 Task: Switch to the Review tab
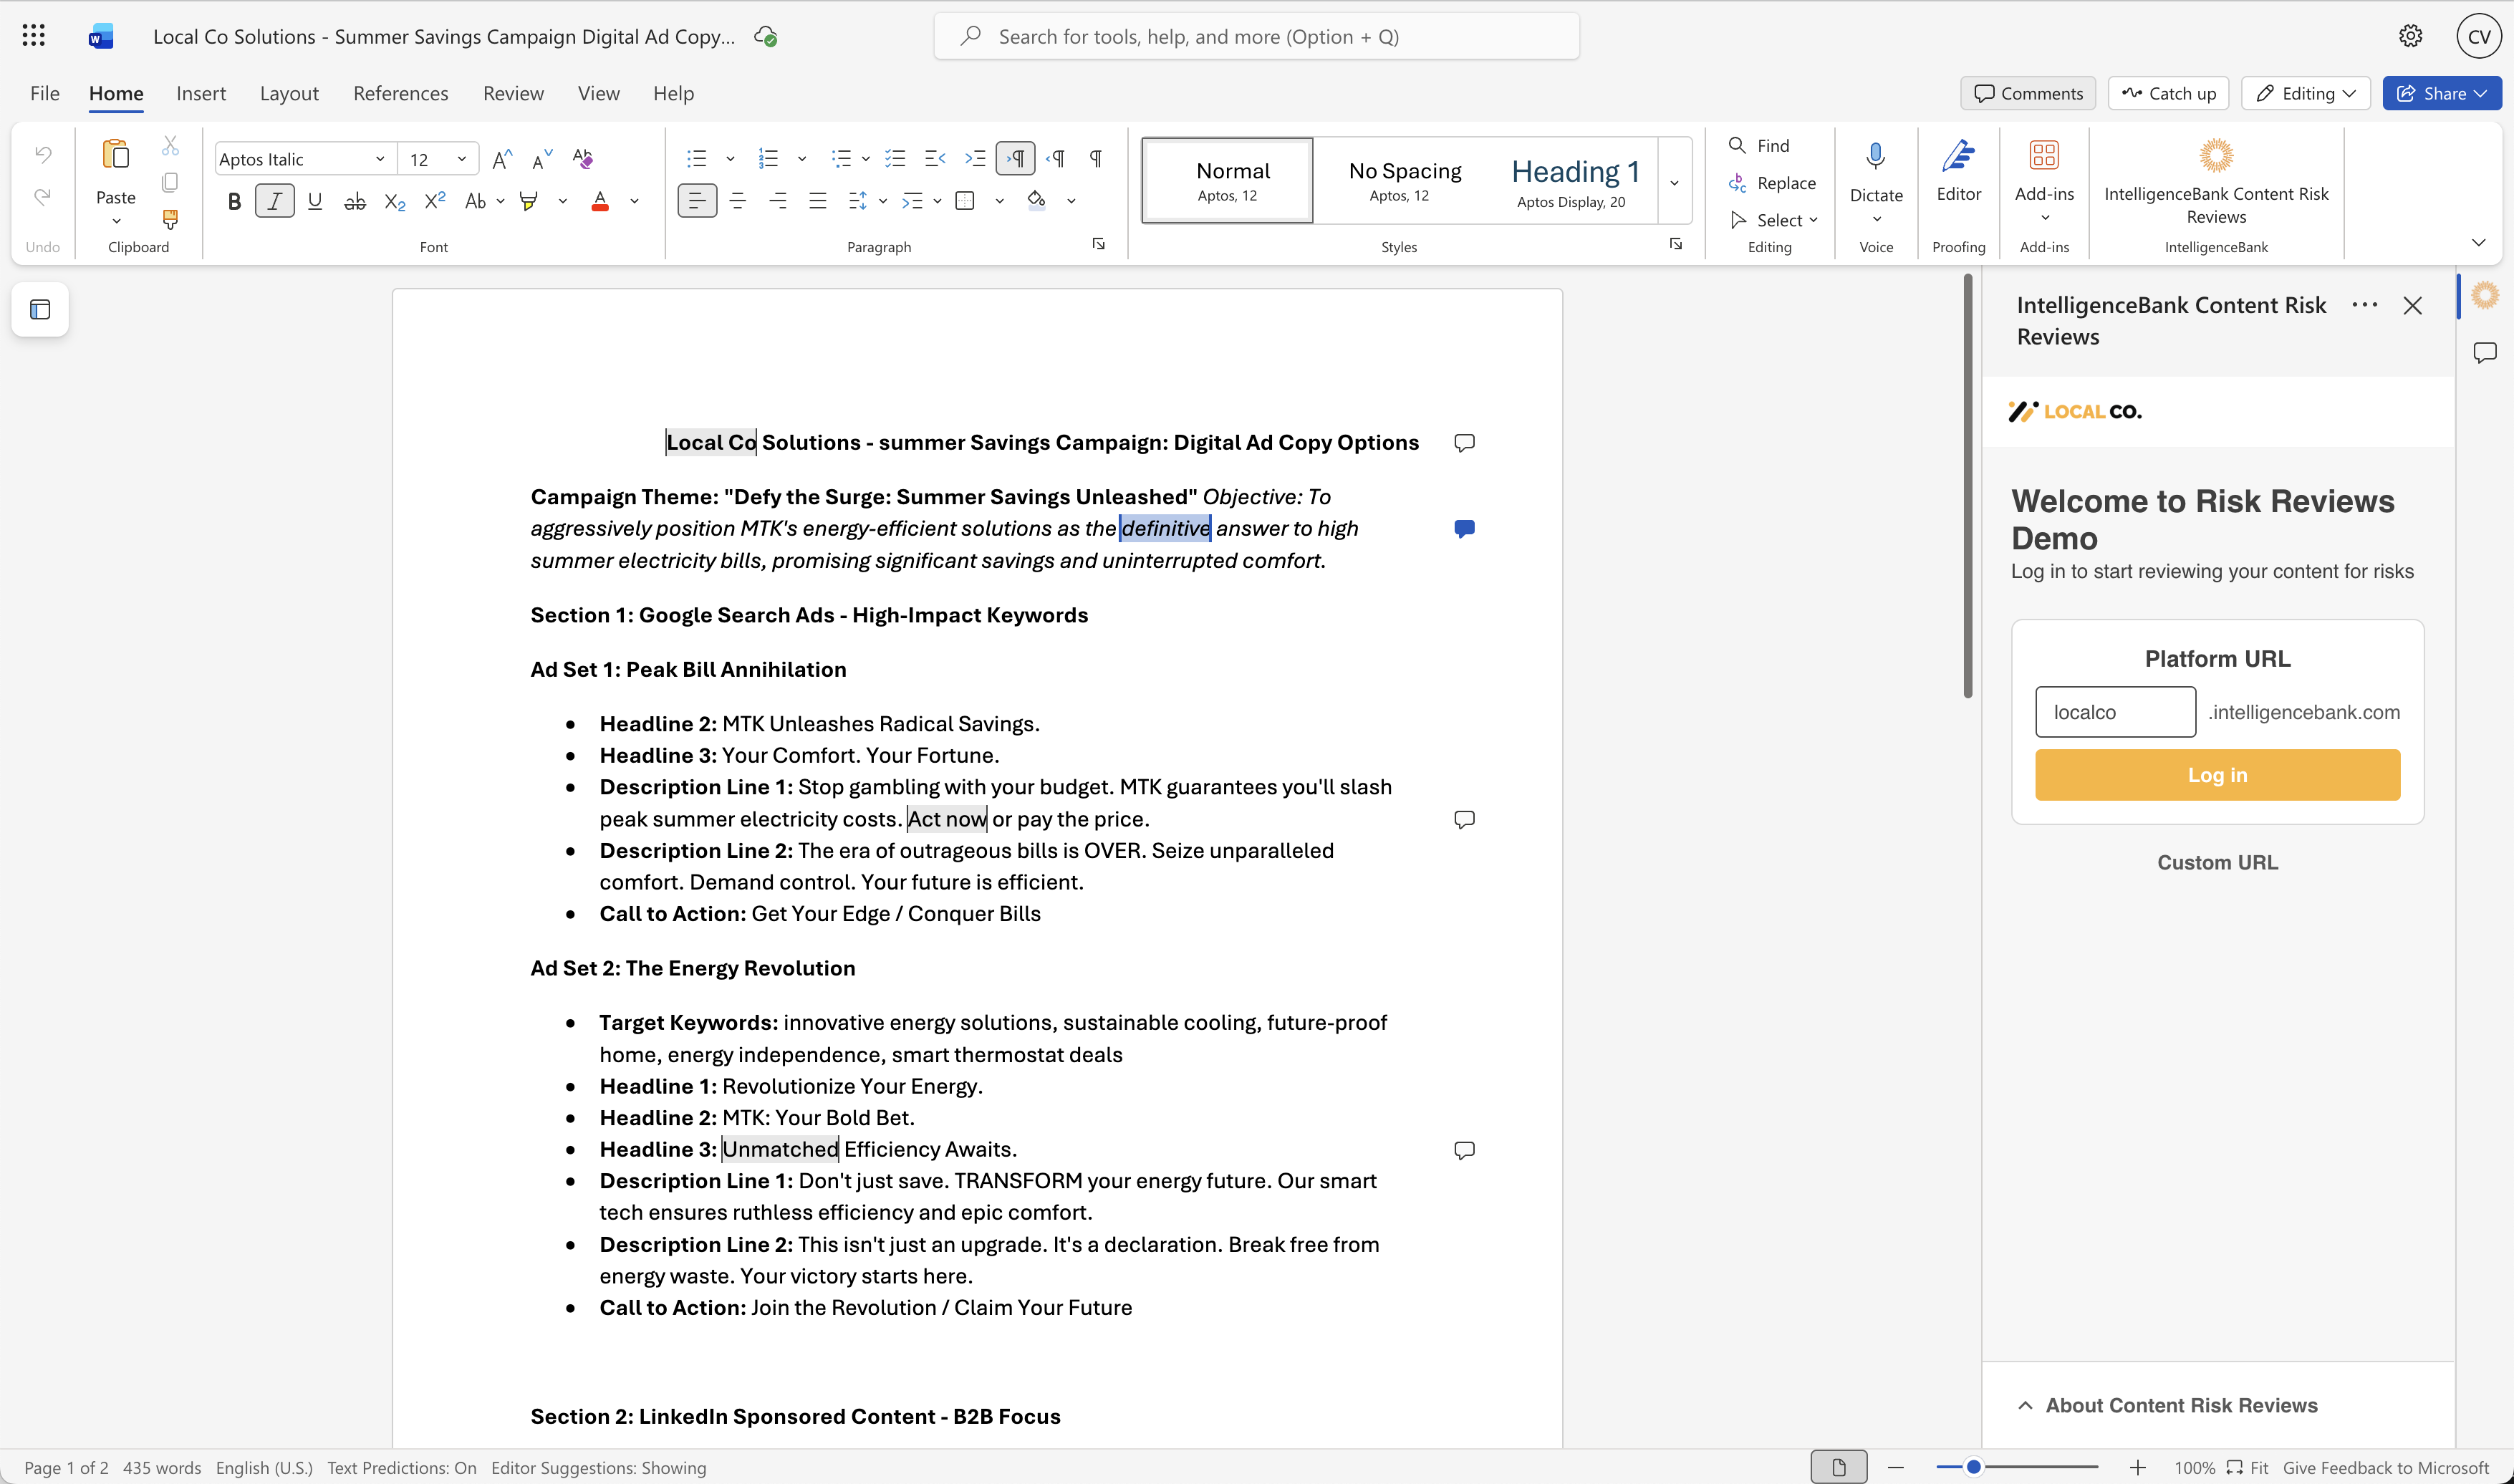coord(513,93)
